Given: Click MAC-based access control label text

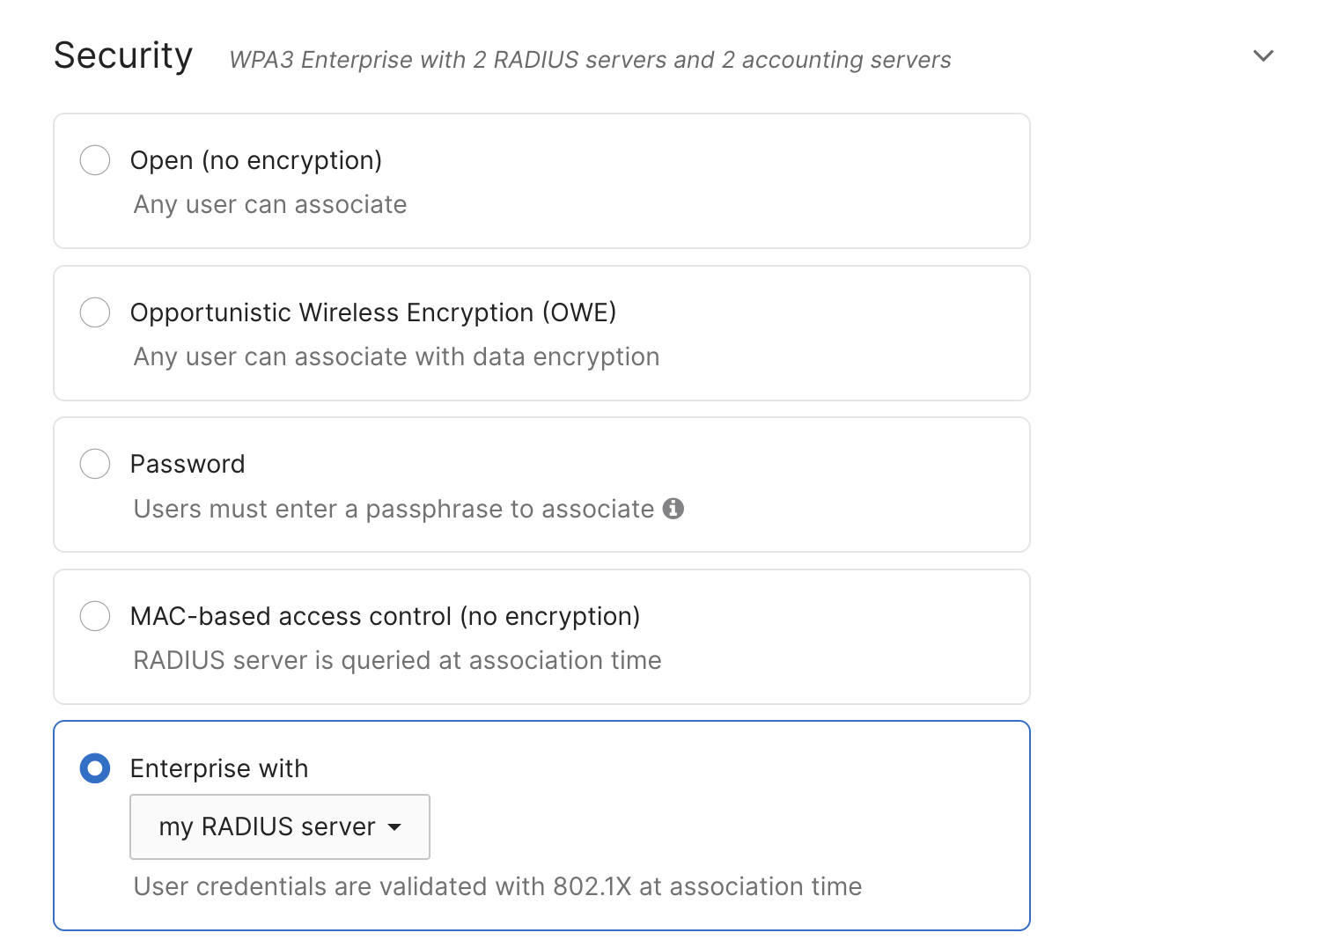Looking at the screenshot, I should 385,616.
